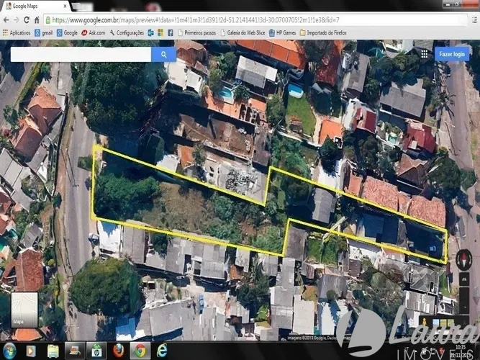This screenshot has height=360, width=480.
Task: Click the zoom control bar under tilt button
Action: coord(464,300)
